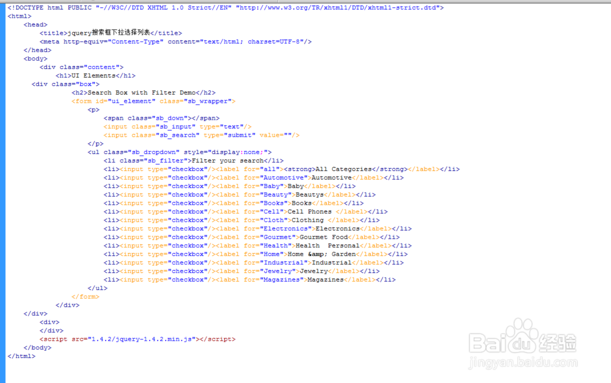Click the div class="box" line

(65, 84)
